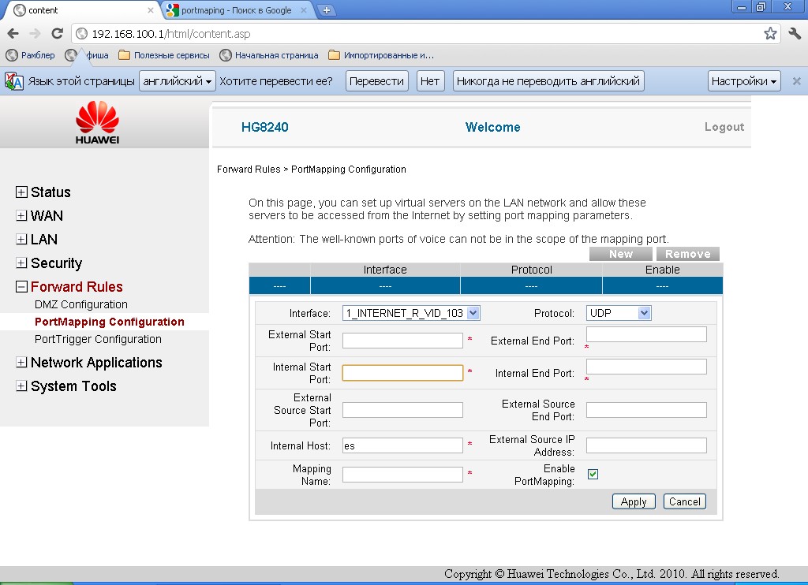Viewport: 808px width, 585px height.
Task: Bookmark page with star icon
Action: 770,34
